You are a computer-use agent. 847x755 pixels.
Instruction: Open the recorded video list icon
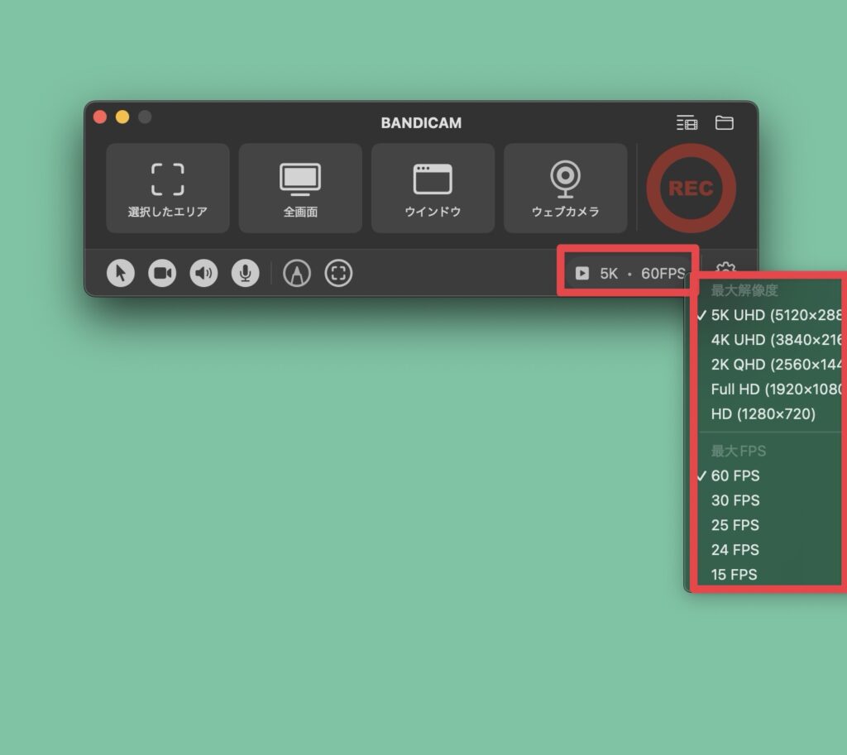(687, 123)
